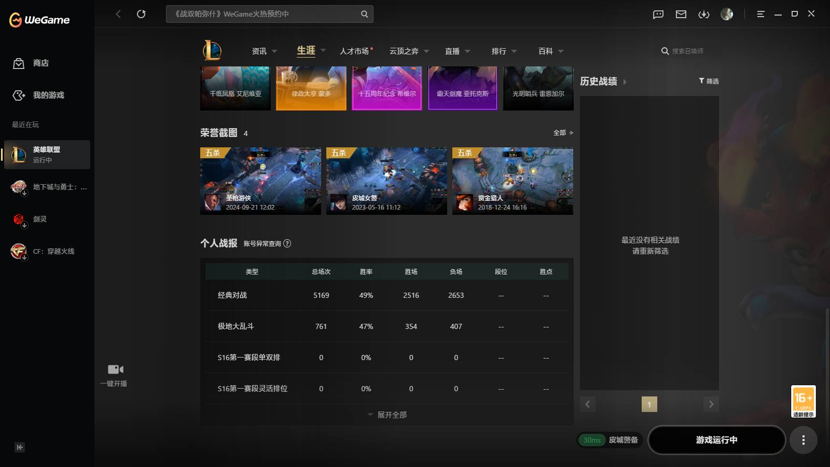Click the 5169 total games value
Viewport: 830px width, 467px height.
click(321, 295)
